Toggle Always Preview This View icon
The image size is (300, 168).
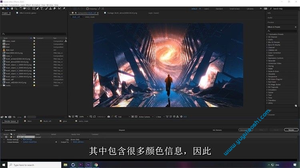click(x=70, y=117)
